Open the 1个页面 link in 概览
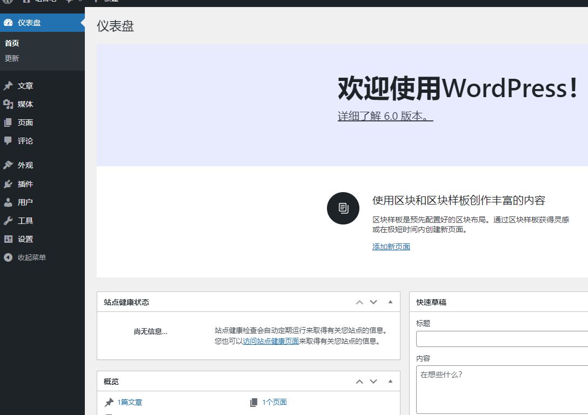The image size is (588, 415). pyautogui.click(x=275, y=402)
